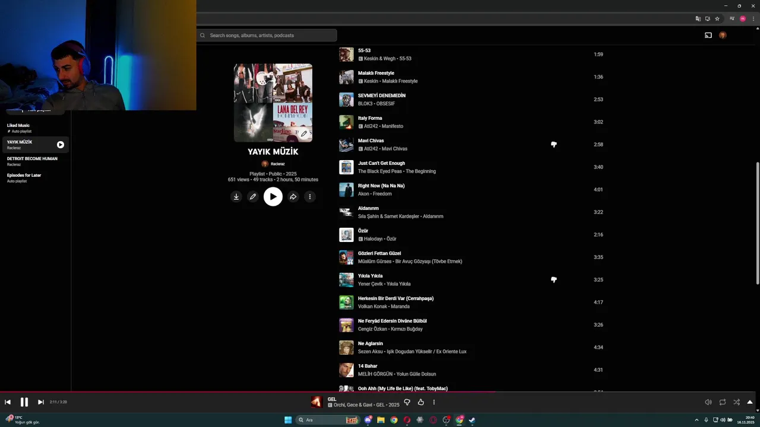Open Chrome media controls icon
The width and height of the screenshot is (760, 427).
[732, 19]
